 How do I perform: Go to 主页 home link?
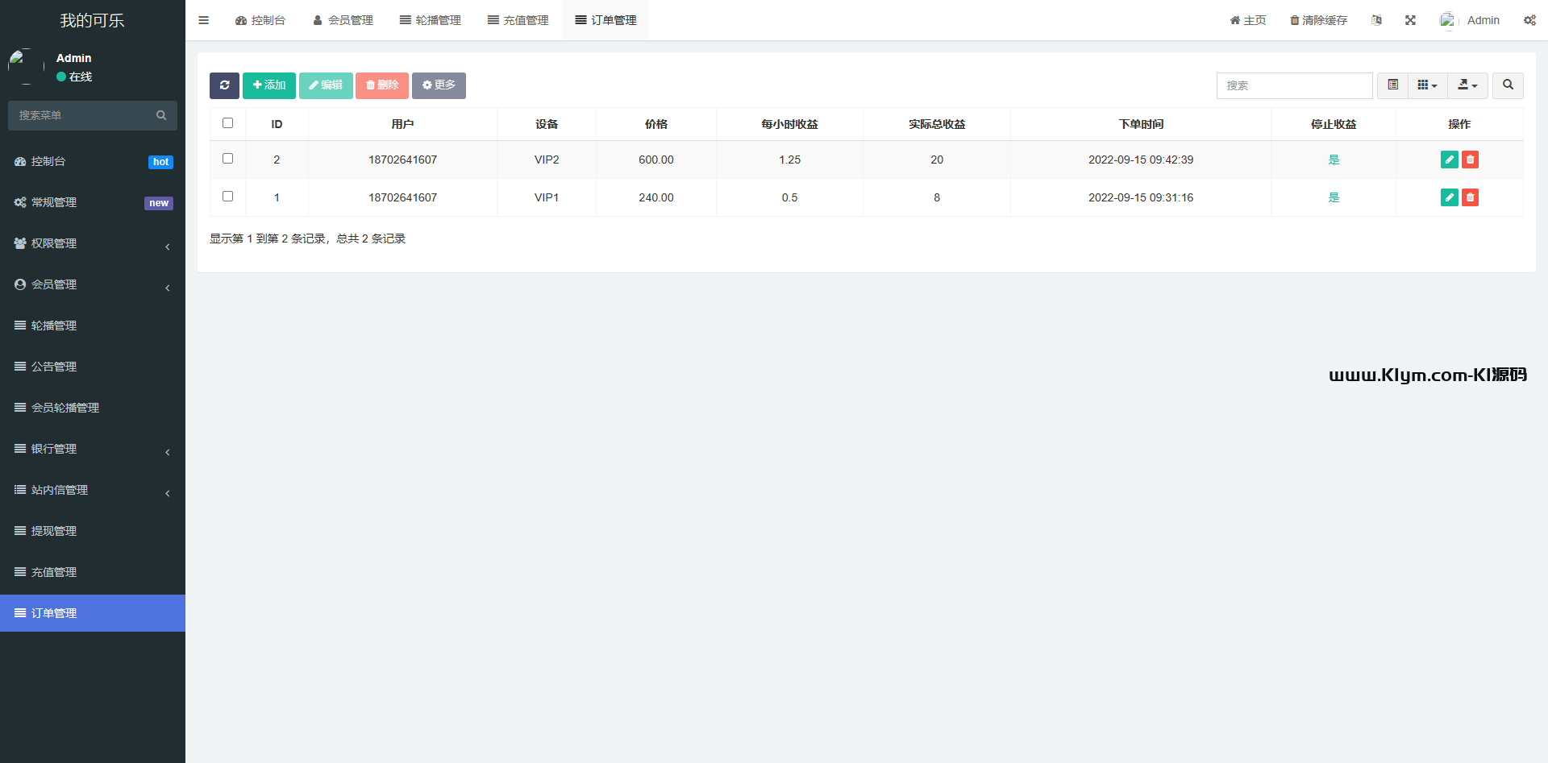[x=1248, y=20]
